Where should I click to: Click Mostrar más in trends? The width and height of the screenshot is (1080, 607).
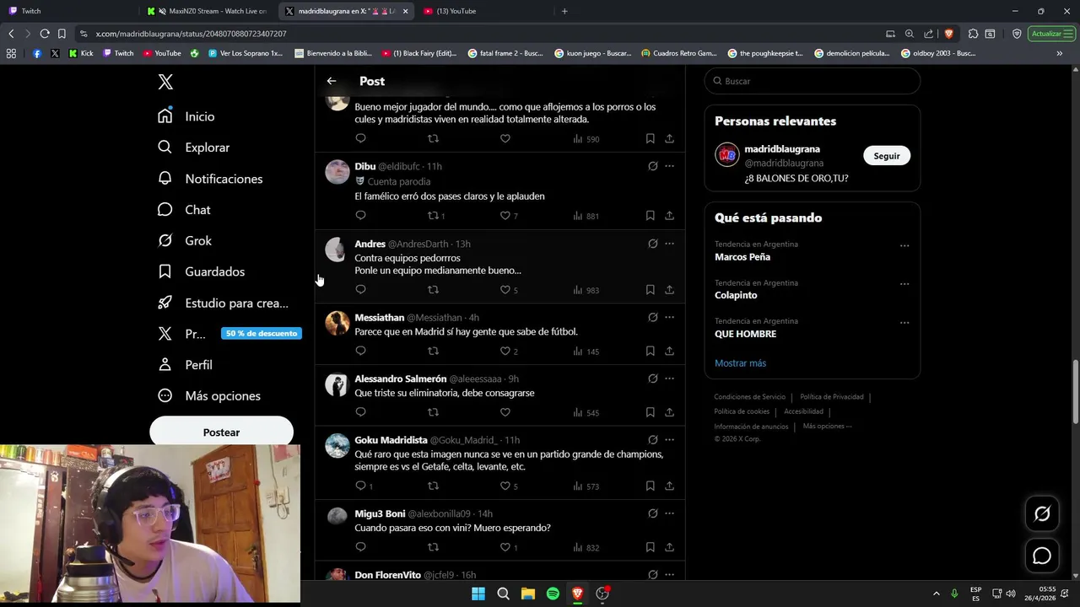(740, 363)
